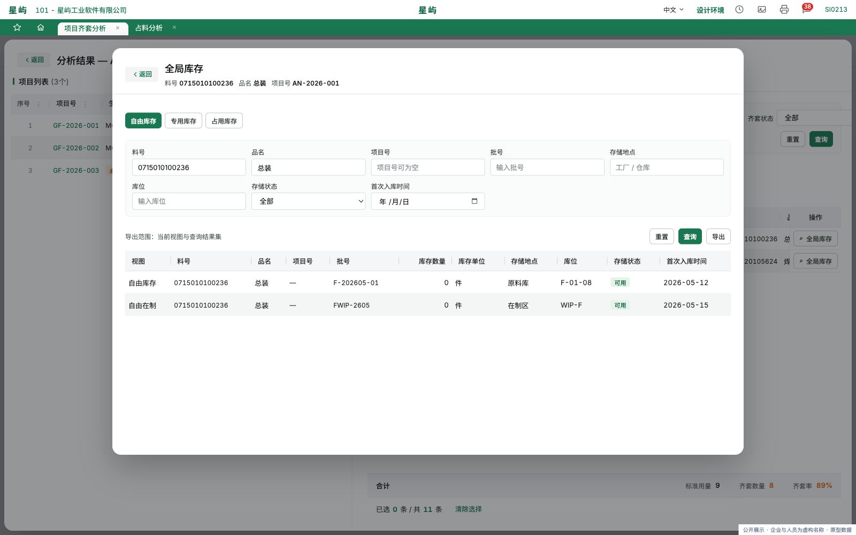Open the history clock icon
856x535 pixels.
click(x=739, y=10)
